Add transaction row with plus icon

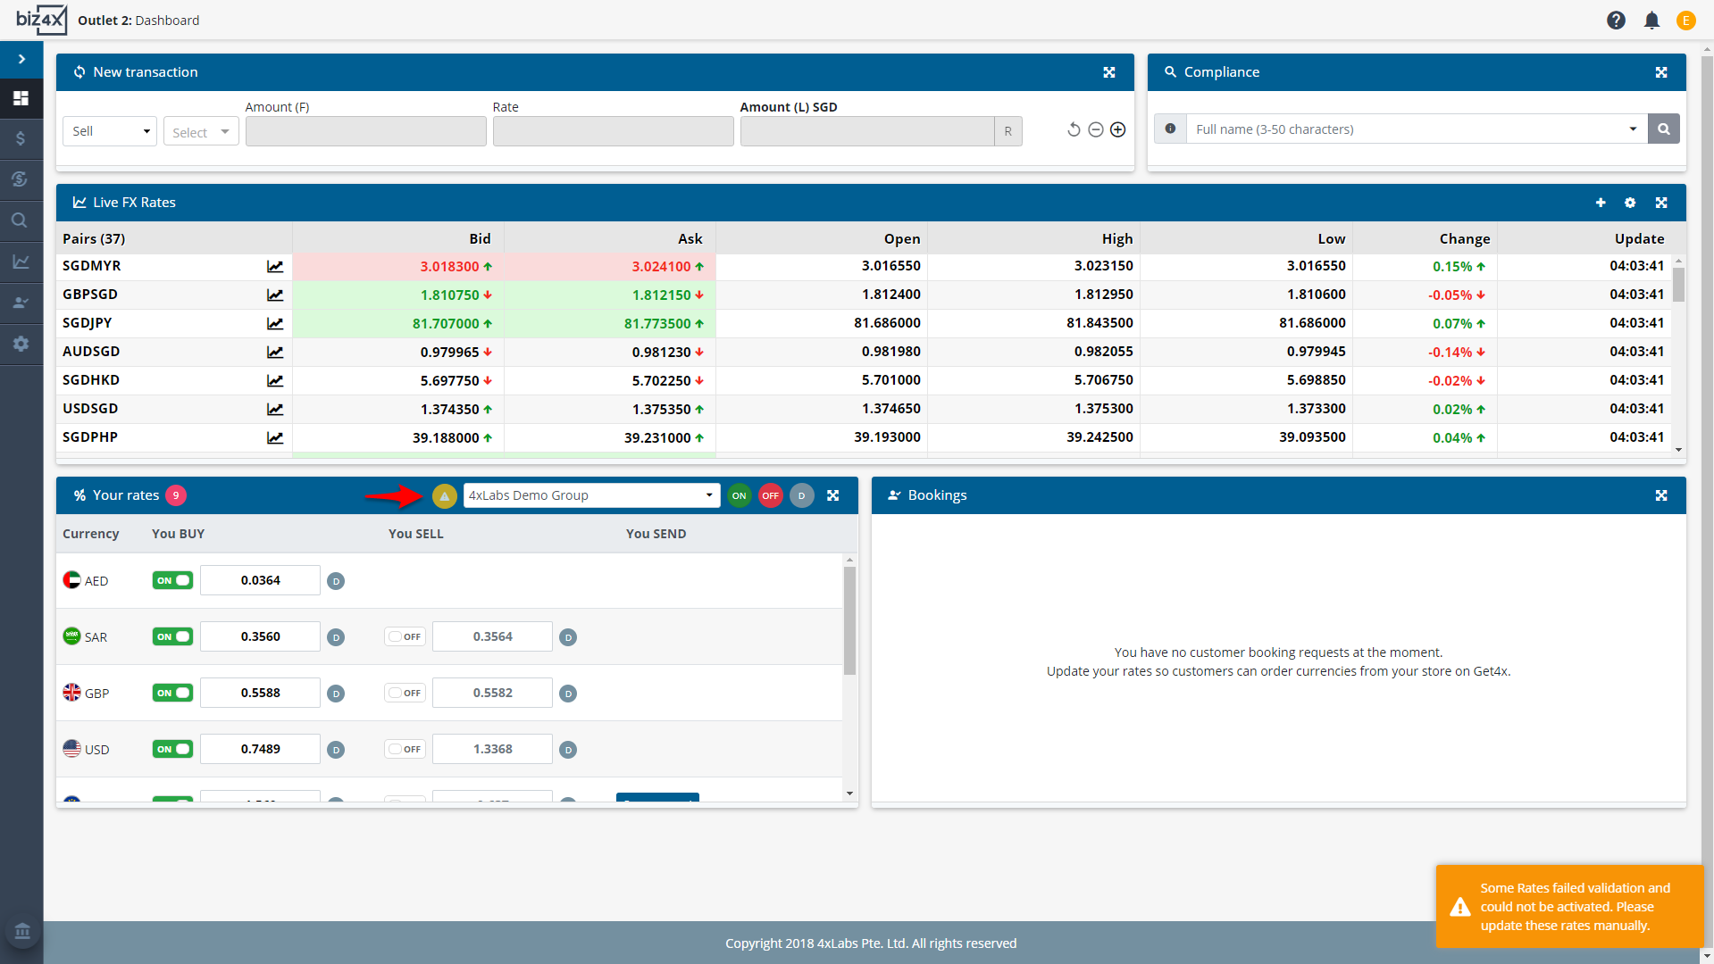(x=1117, y=130)
